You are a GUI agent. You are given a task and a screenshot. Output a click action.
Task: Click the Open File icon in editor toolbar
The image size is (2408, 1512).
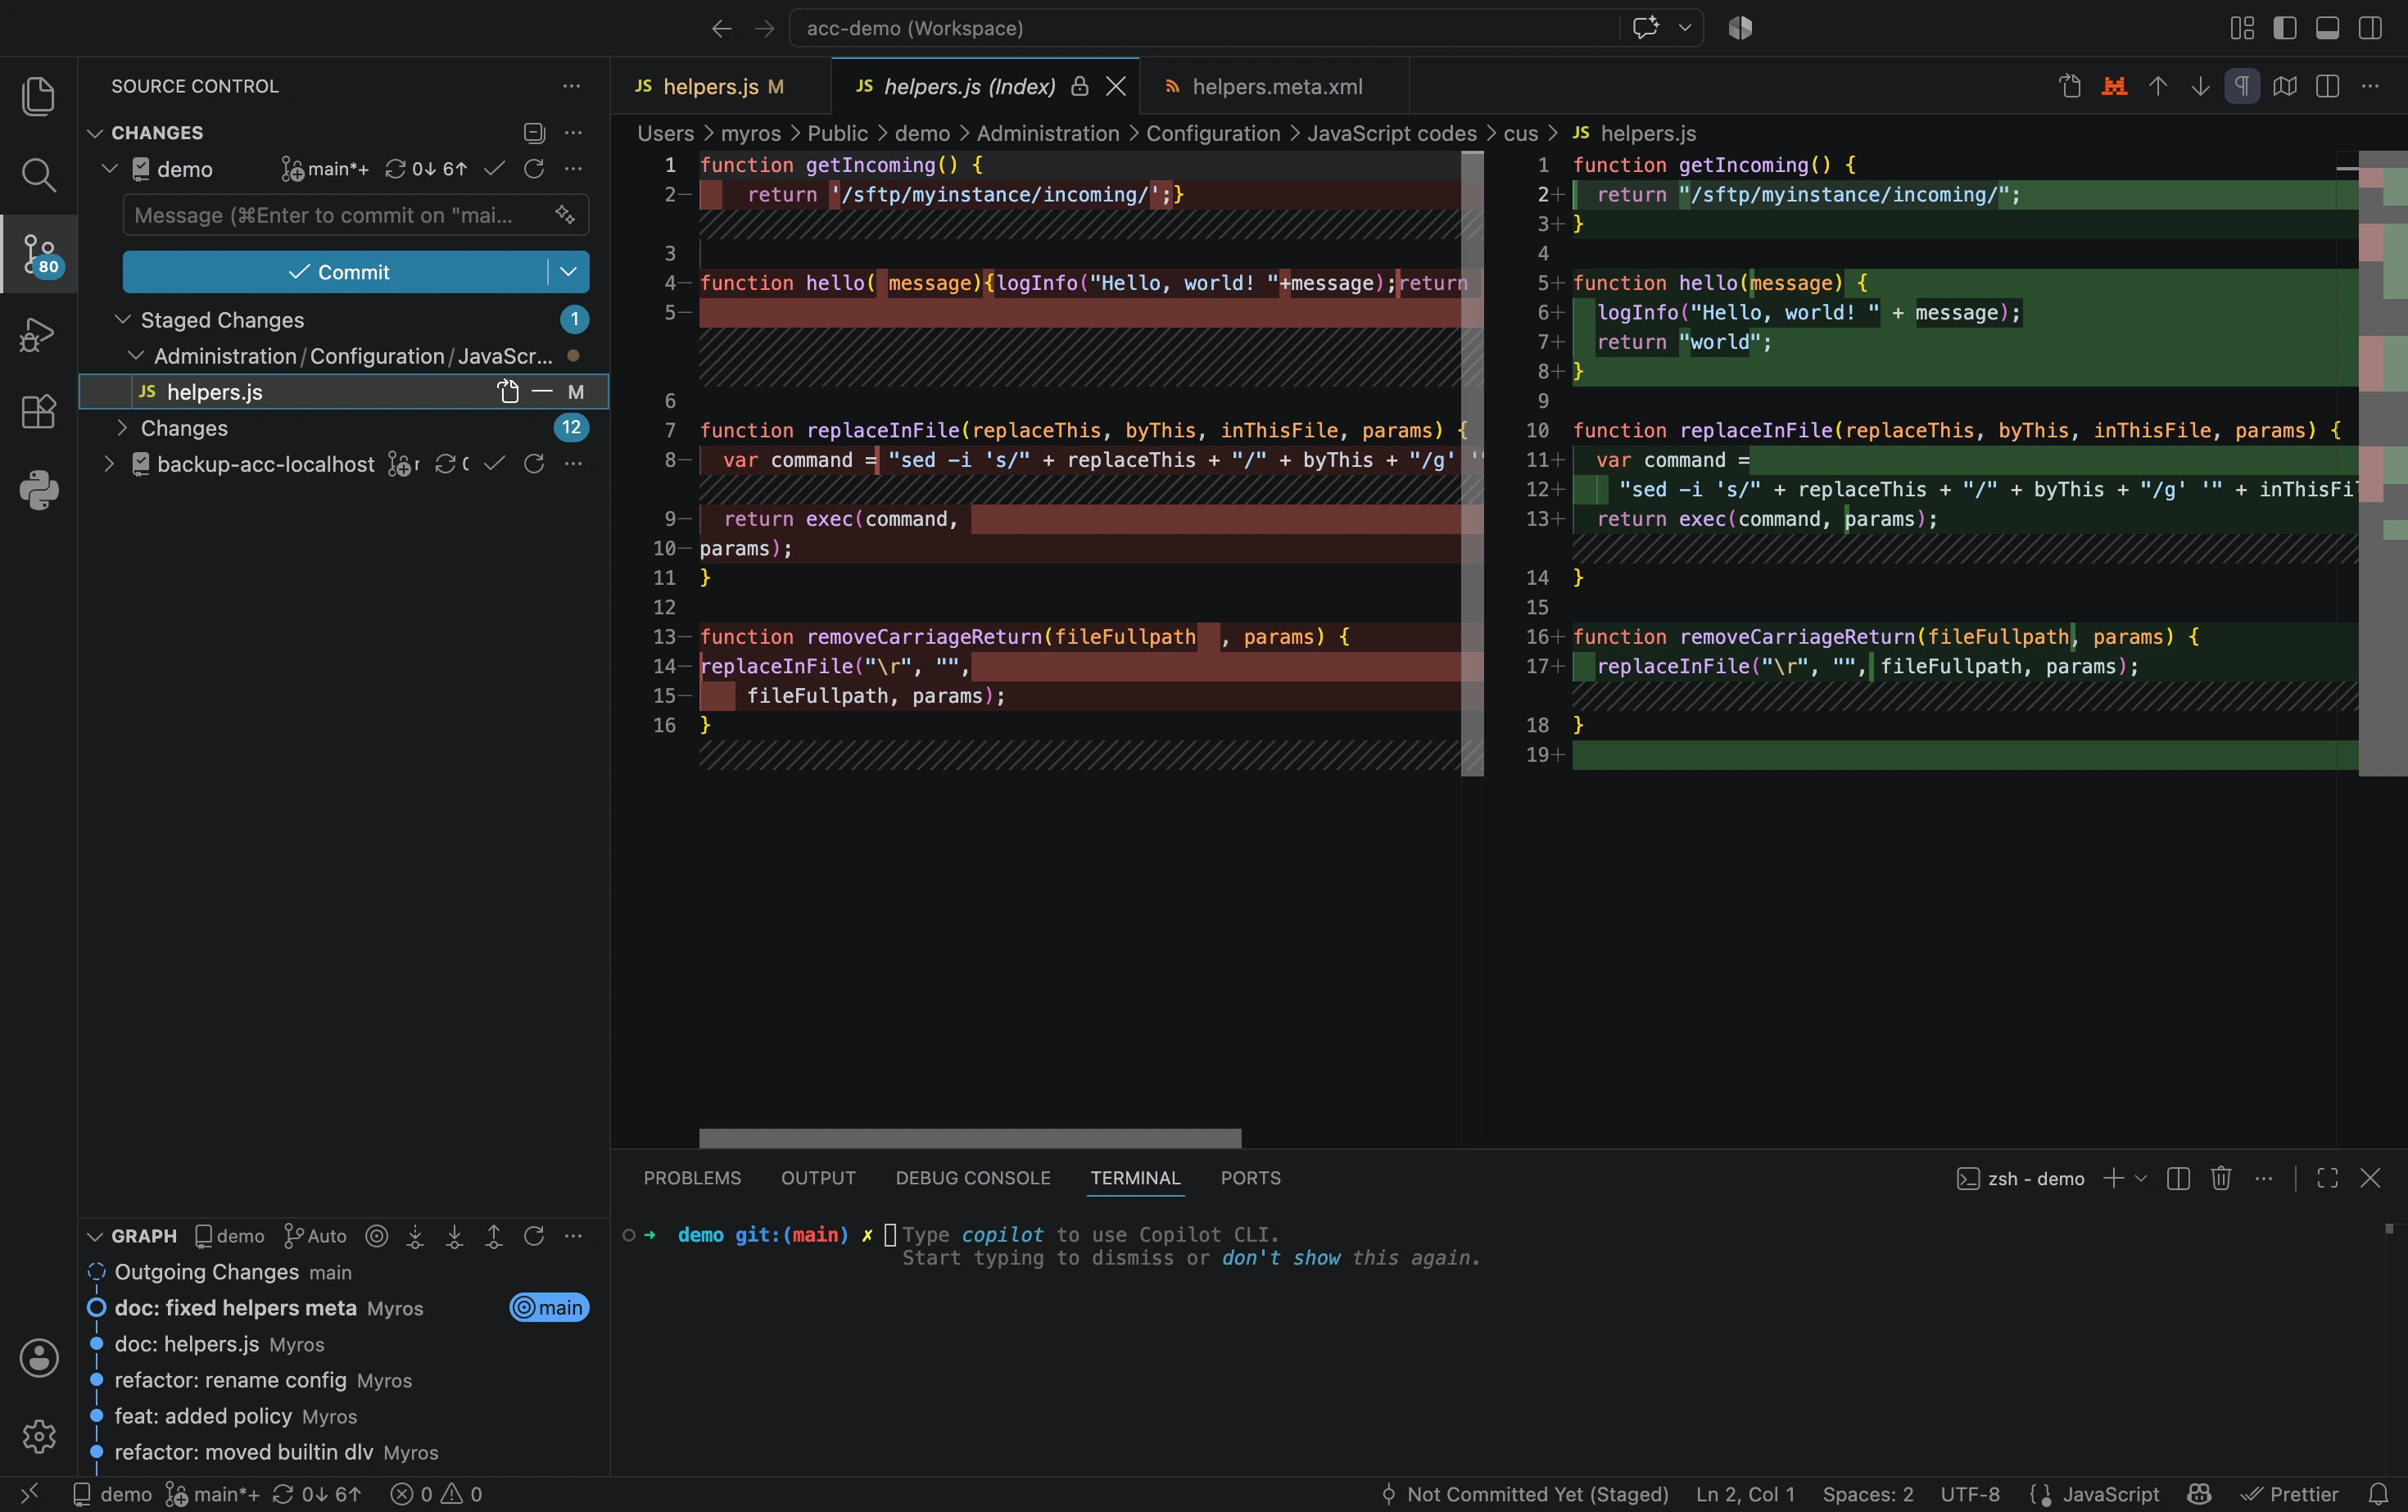tap(2071, 87)
